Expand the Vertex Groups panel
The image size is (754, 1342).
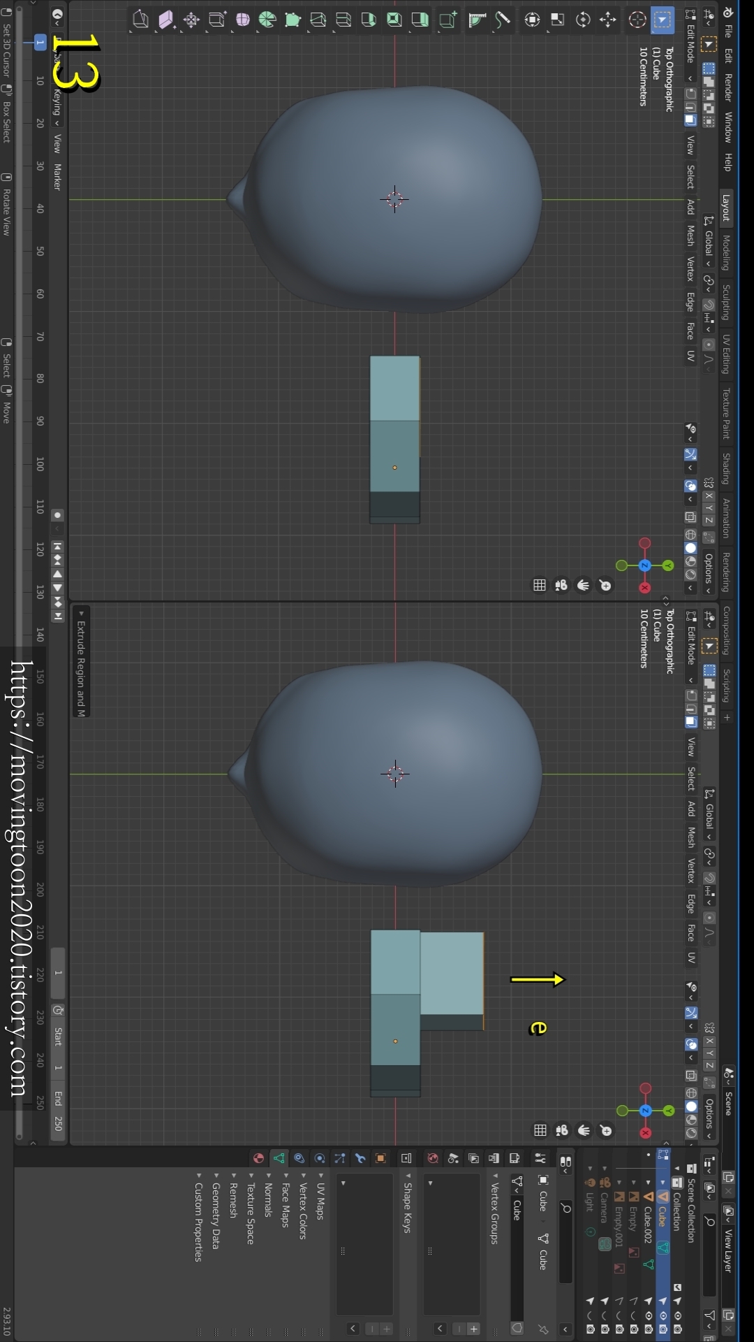click(x=494, y=1208)
